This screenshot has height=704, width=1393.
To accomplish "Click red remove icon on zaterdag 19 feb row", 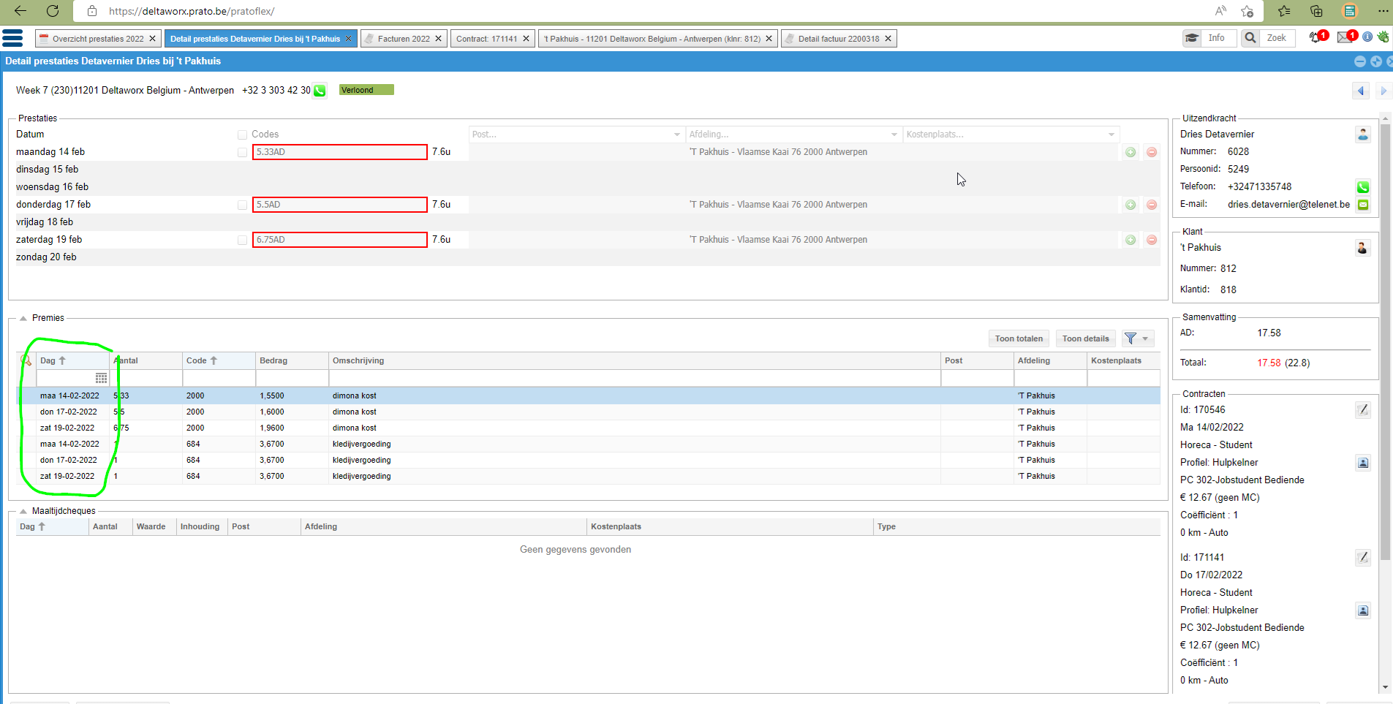I will click(x=1152, y=240).
